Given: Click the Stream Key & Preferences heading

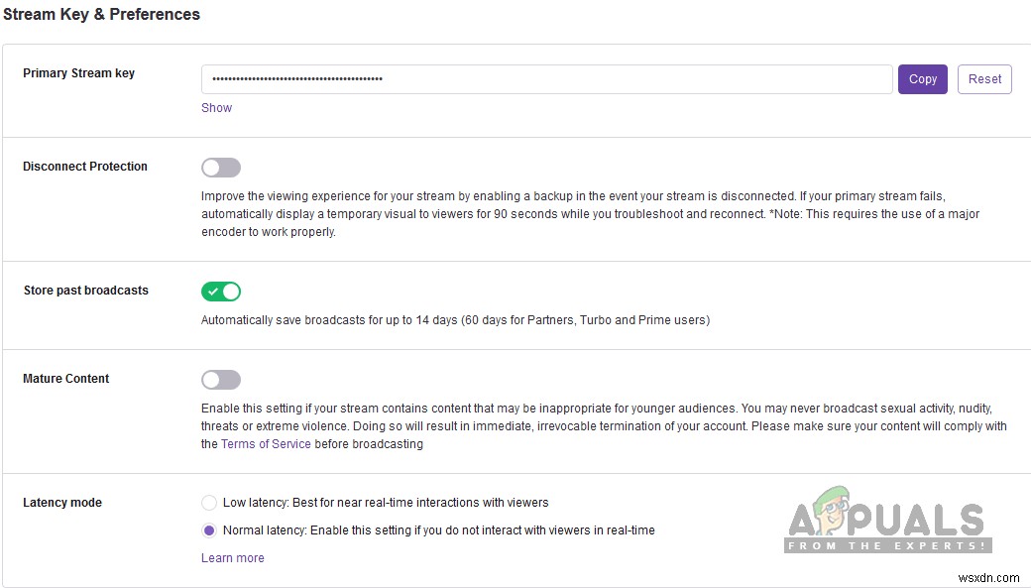Looking at the screenshot, I should coord(101,15).
